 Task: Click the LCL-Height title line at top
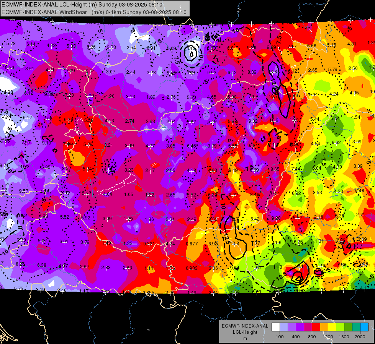[82, 5]
